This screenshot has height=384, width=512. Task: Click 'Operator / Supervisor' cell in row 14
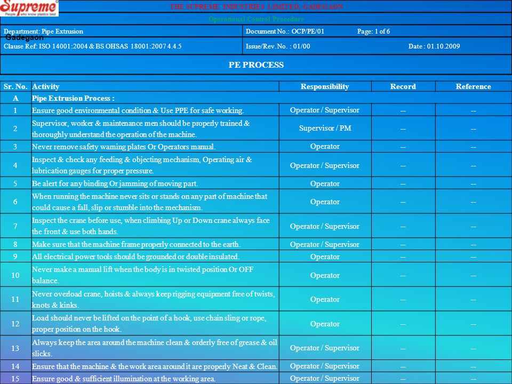click(325, 366)
